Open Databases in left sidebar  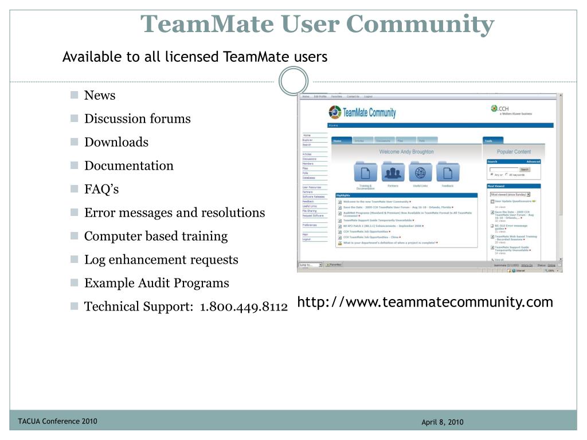pos(309,178)
